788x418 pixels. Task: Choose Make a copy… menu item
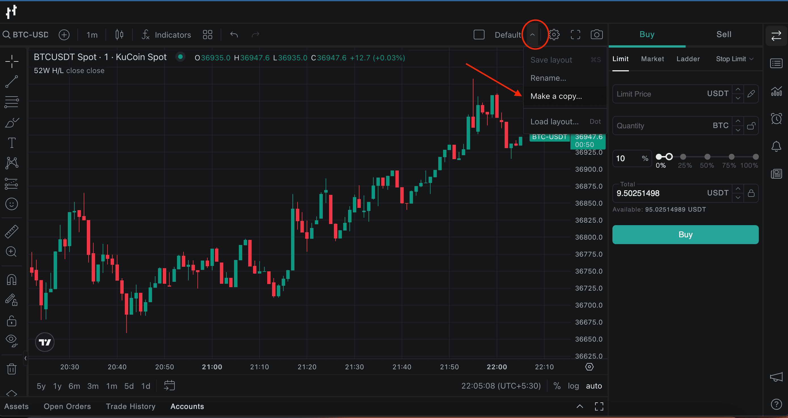pos(565,96)
